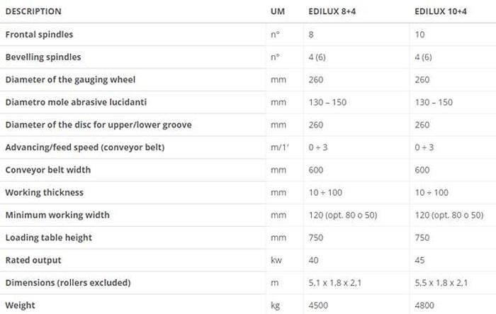Screen dimensions: 496x314
Task: Select the EDILUX 10+4 column header
Action: (443, 11)
